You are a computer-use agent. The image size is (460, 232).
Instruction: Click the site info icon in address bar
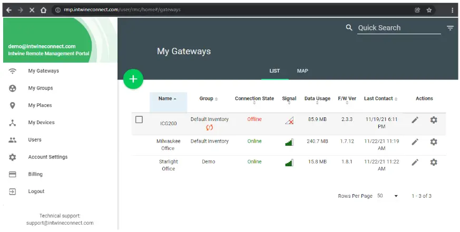coord(58,10)
